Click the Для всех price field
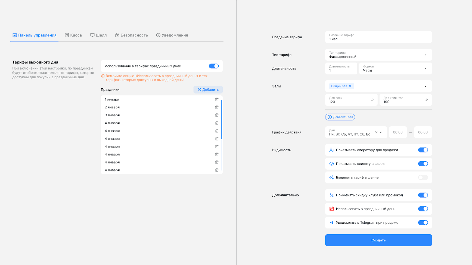The height and width of the screenshot is (265, 472). (x=351, y=100)
